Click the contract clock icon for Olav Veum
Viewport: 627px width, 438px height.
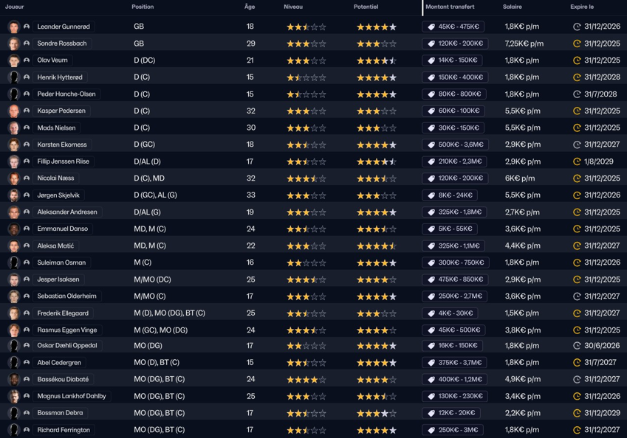tap(577, 60)
